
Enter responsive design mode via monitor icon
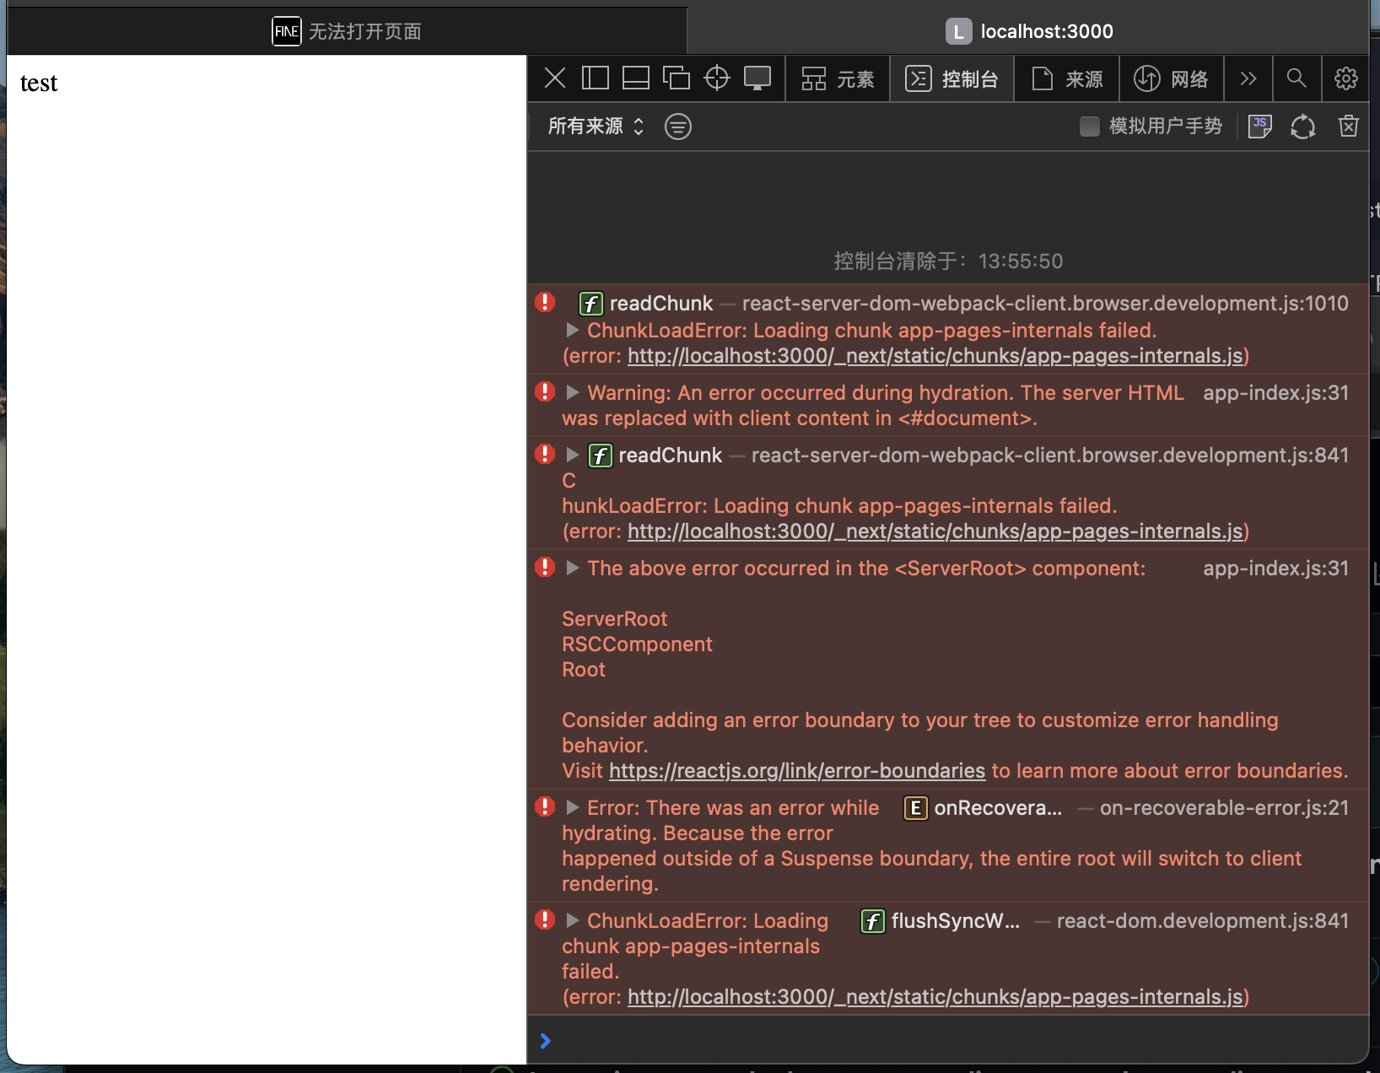click(x=757, y=78)
